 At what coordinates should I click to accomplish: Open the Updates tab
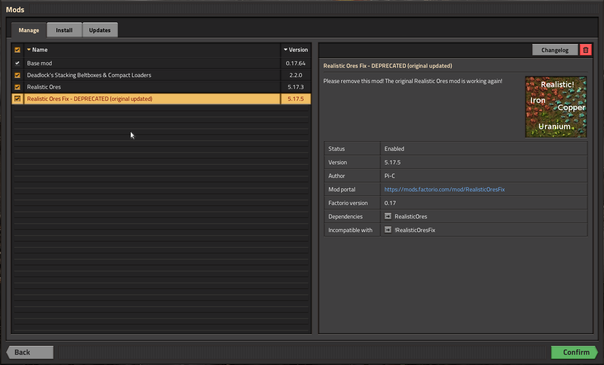(100, 30)
